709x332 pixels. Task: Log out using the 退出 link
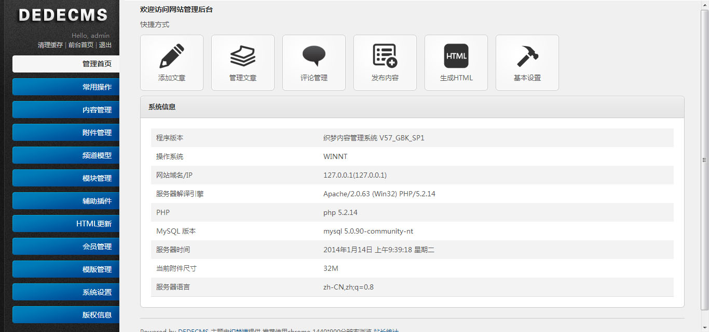tap(105, 45)
